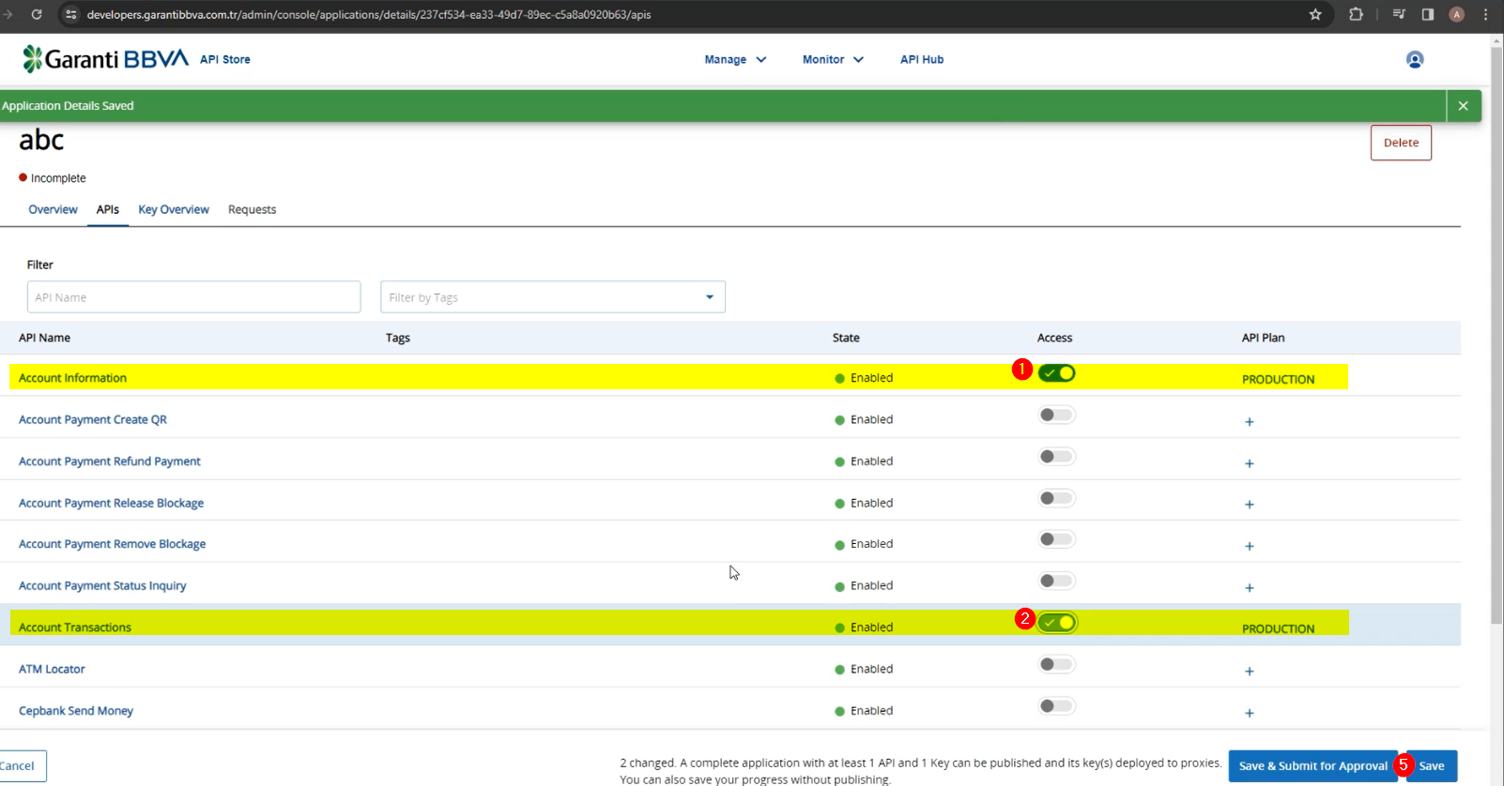The height and width of the screenshot is (786, 1504).
Task: Open browser extensions puzzle icon
Action: pos(1356,14)
